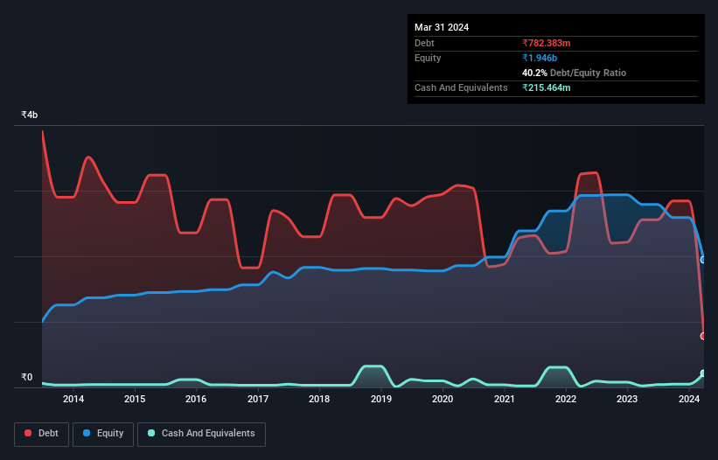Image resolution: width=718 pixels, height=460 pixels.
Task: Click the 2020 x-axis label
Action: tap(443, 399)
